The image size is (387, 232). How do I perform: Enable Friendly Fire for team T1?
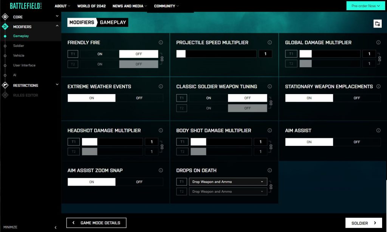click(100, 54)
